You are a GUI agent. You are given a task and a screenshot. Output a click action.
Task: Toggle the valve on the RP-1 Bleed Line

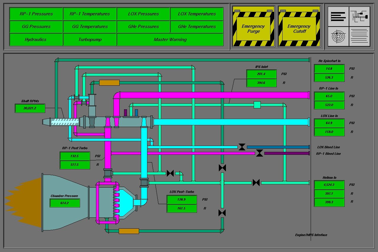point(259,153)
